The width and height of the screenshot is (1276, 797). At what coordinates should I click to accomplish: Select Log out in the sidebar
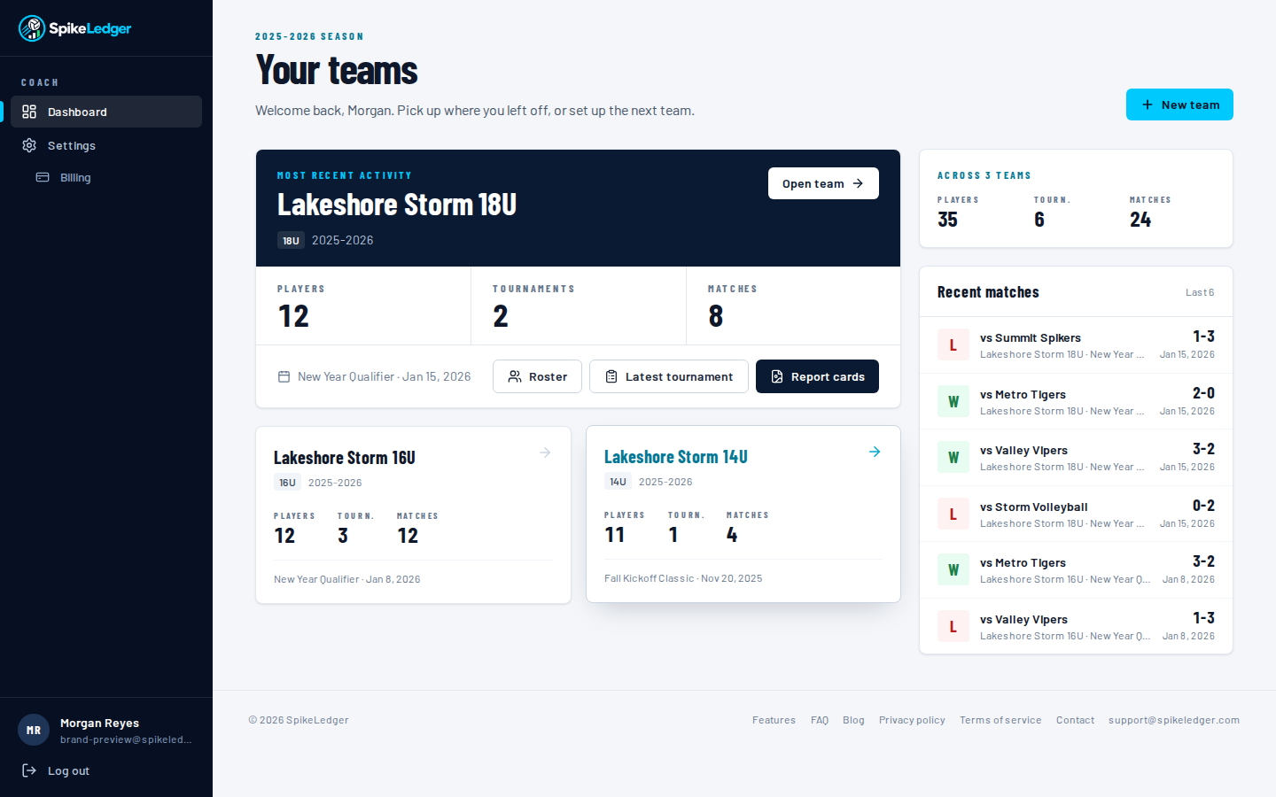pos(106,770)
